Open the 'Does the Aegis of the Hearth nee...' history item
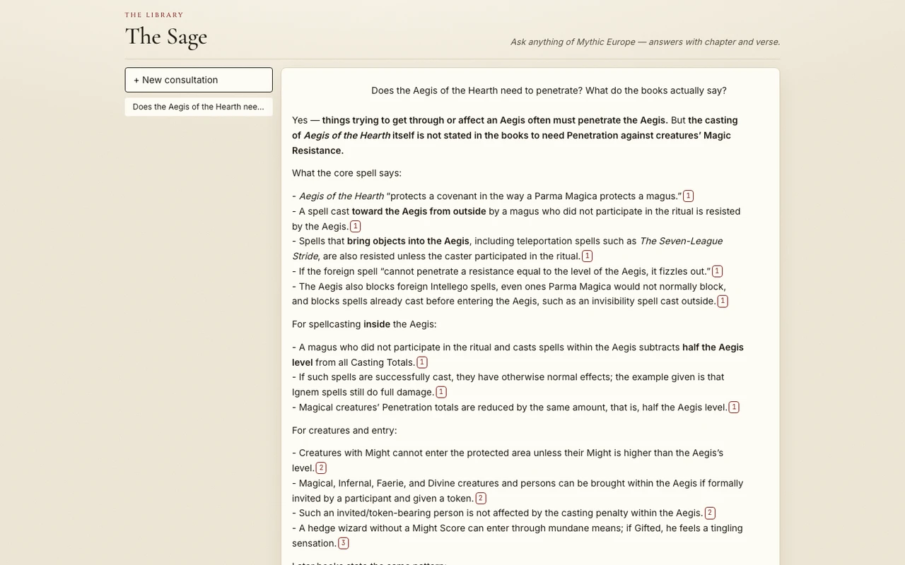Image resolution: width=905 pixels, height=565 pixels. (x=199, y=107)
